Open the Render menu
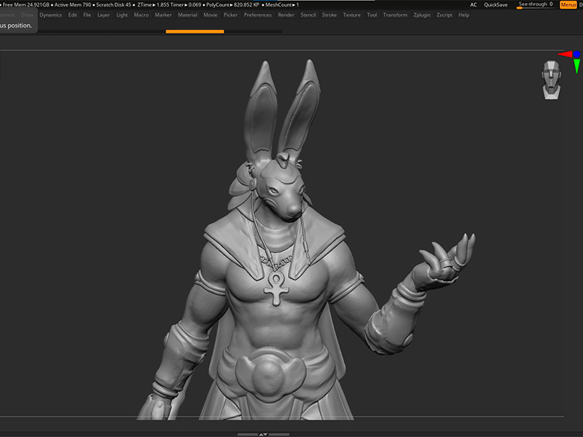 [289, 15]
